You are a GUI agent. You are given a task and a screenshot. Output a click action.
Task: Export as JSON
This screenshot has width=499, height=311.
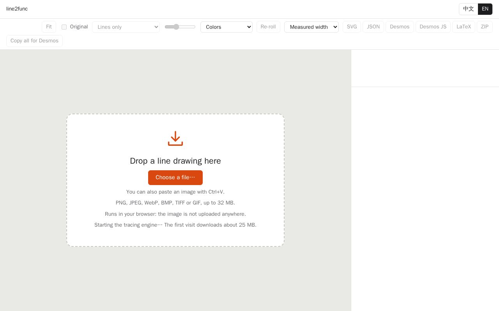coord(373,27)
